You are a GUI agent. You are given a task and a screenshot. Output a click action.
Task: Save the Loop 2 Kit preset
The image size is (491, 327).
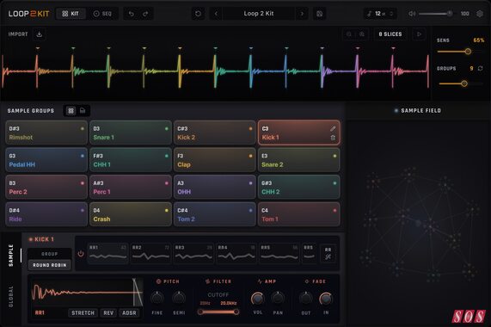(x=319, y=14)
